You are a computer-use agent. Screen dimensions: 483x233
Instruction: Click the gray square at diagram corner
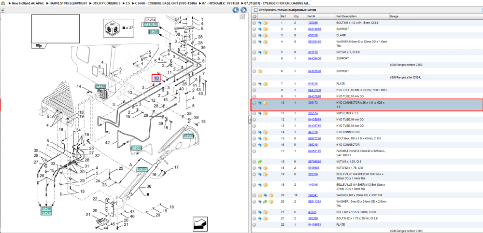pos(242,16)
